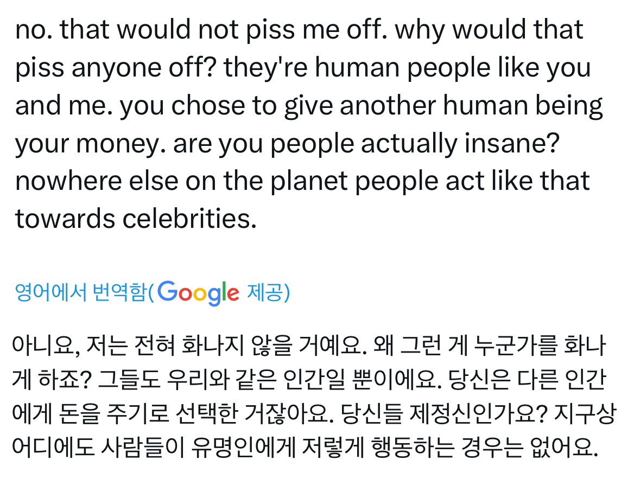Click the Google logo in translation attribution

pos(199,293)
